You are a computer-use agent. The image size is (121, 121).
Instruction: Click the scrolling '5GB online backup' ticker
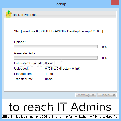pos(60,117)
